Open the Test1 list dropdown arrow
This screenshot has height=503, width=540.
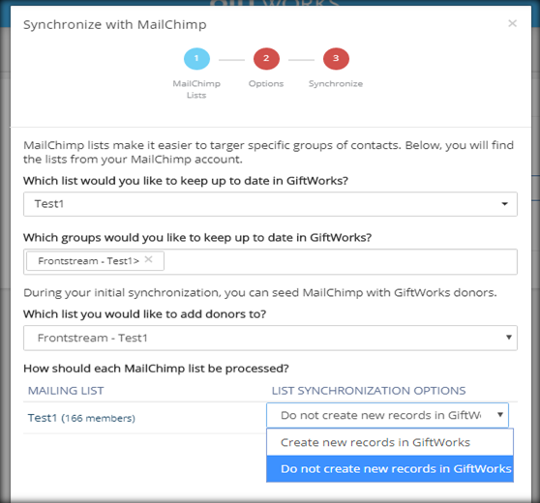click(504, 204)
